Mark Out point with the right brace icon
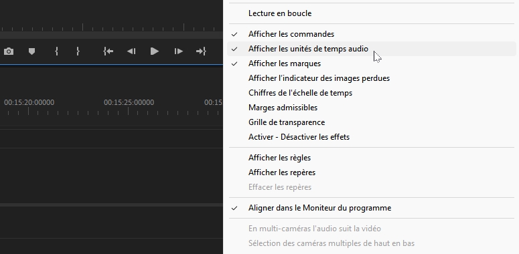Screen dimensions: 519x254 [x=78, y=51]
